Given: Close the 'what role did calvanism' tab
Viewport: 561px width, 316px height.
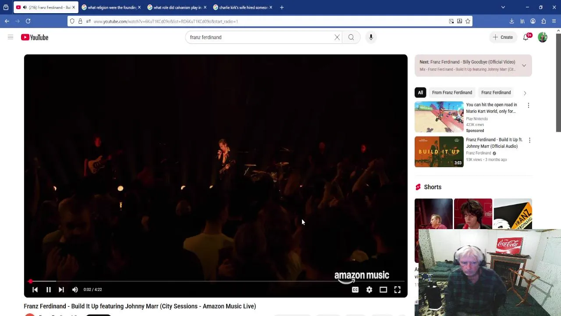Looking at the screenshot, I should [x=205, y=7].
